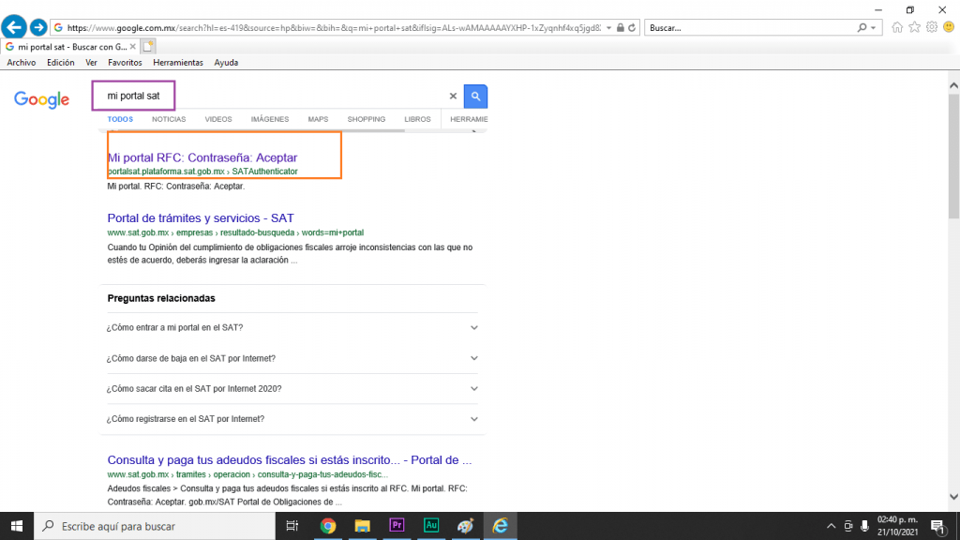Expand '¿Cómo sacar cita en el SAT por Internet 2020?'
The height and width of the screenshot is (540, 960).
coord(292,389)
